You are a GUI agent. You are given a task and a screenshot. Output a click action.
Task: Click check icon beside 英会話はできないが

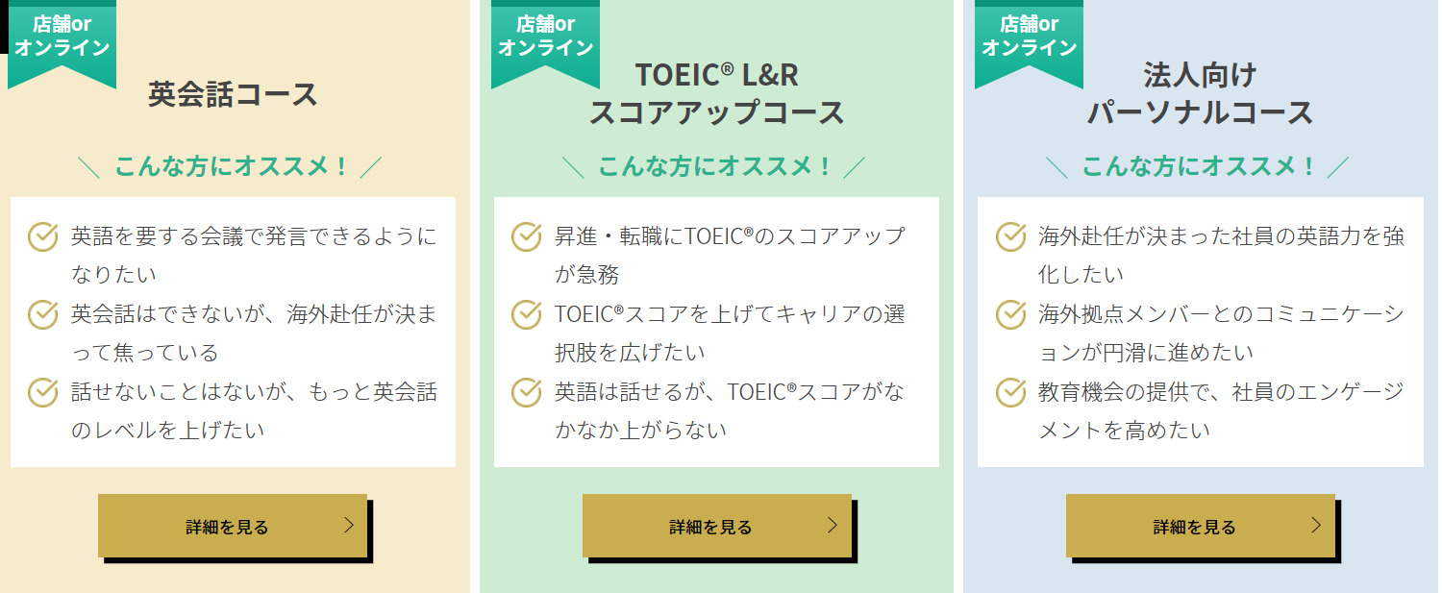coord(43,314)
